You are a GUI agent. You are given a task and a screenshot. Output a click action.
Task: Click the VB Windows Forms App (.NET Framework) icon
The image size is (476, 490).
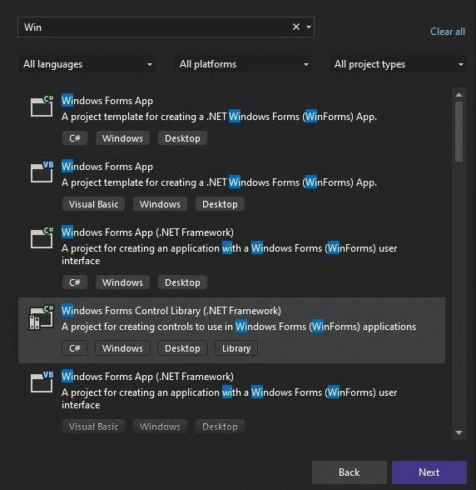[42, 382]
